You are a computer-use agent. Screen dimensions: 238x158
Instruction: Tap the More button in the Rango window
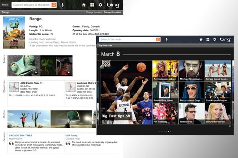pyautogui.click(x=5, y=5)
